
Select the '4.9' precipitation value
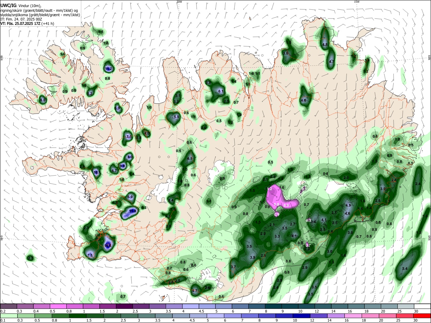pyautogui.click(x=348, y=205)
